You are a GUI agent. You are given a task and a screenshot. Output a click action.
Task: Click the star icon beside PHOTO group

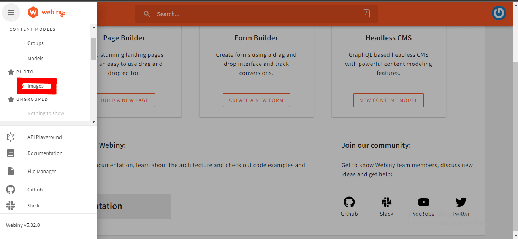(11, 72)
